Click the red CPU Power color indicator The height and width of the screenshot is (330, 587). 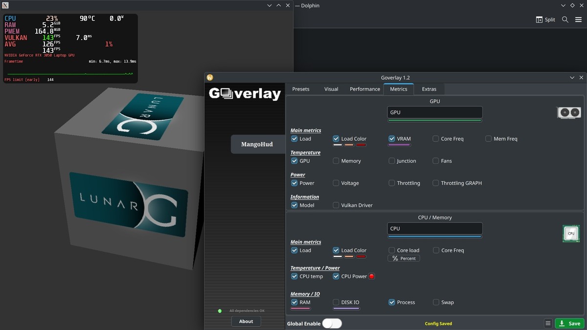[371, 276]
